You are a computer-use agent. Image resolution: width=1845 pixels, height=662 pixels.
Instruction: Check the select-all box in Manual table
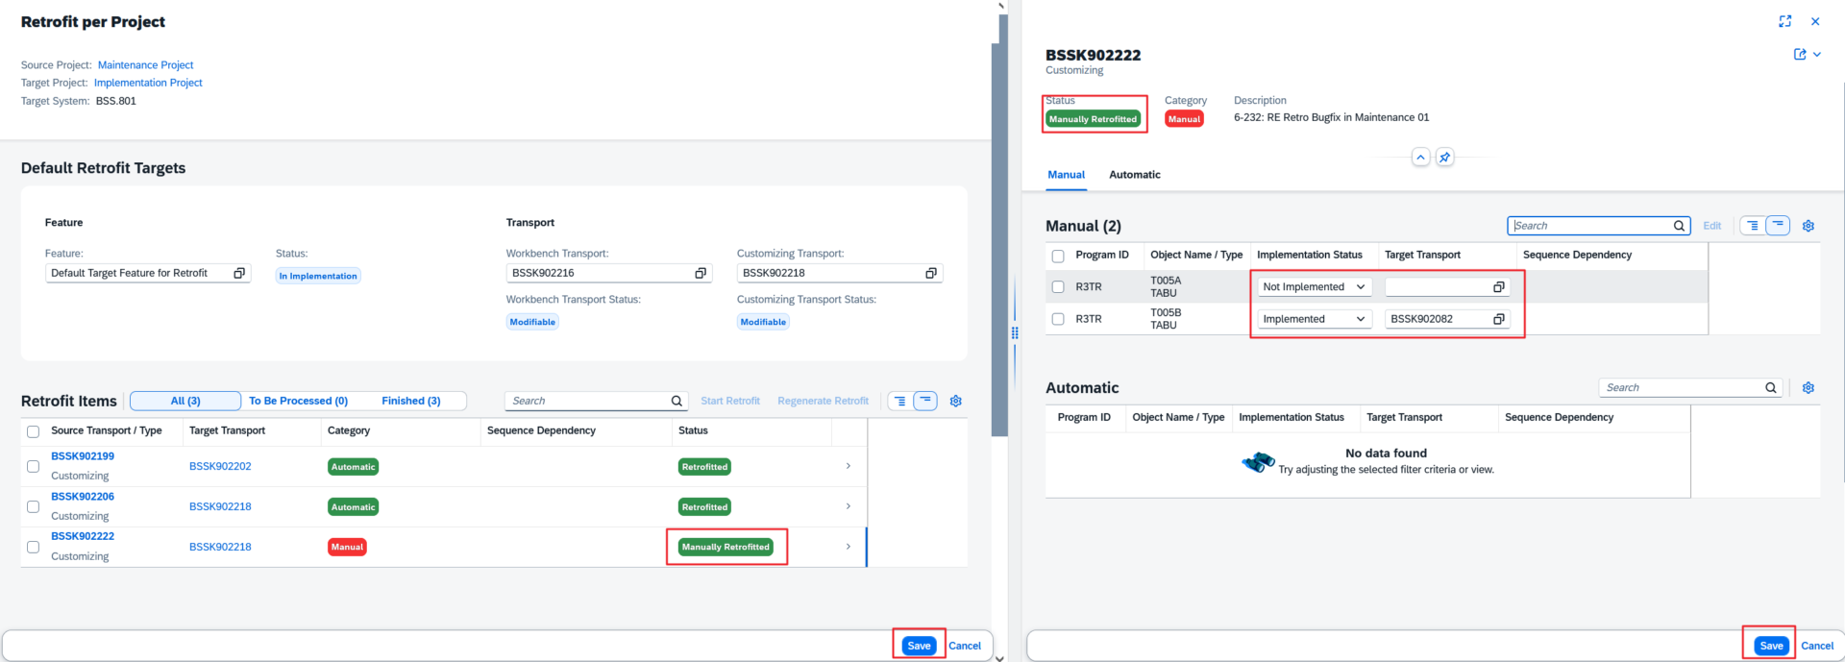tap(1058, 256)
